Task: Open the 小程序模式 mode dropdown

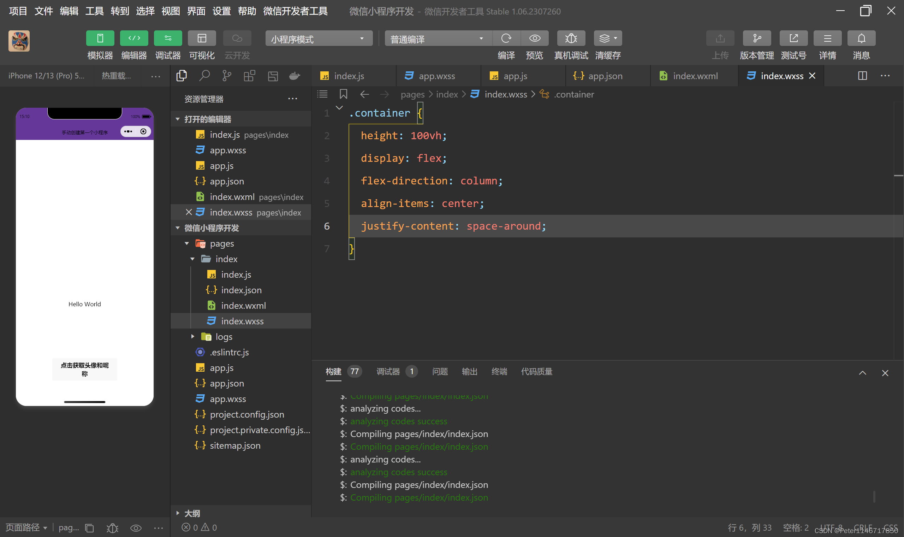Action: [x=319, y=39]
